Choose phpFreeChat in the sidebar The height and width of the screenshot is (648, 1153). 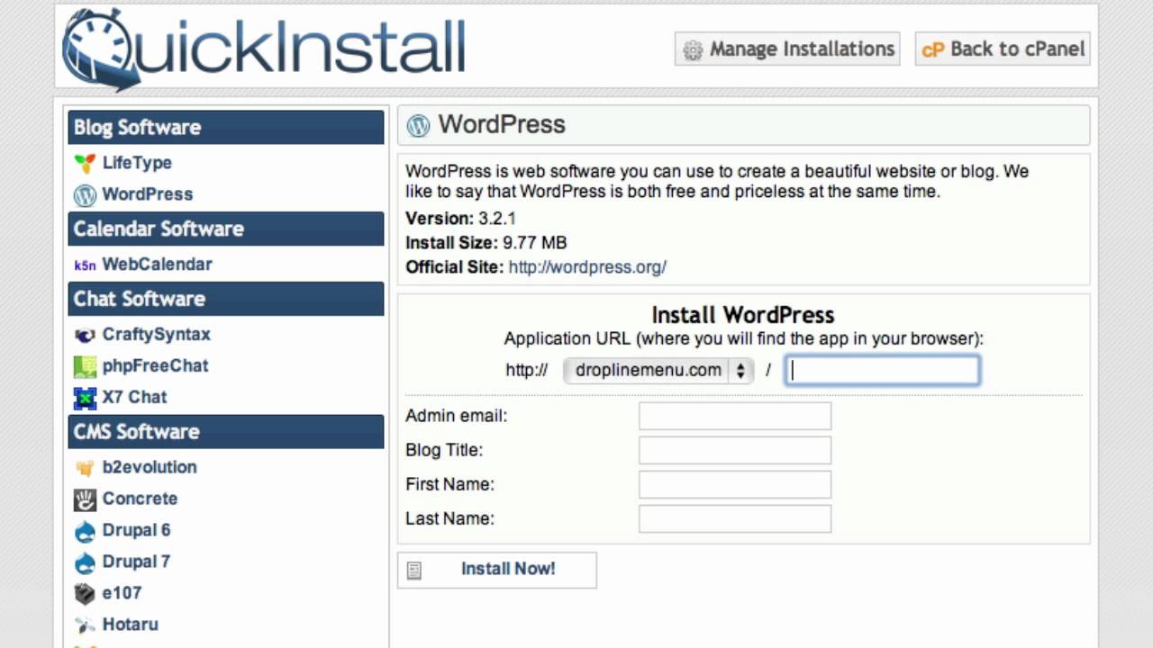point(155,366)
